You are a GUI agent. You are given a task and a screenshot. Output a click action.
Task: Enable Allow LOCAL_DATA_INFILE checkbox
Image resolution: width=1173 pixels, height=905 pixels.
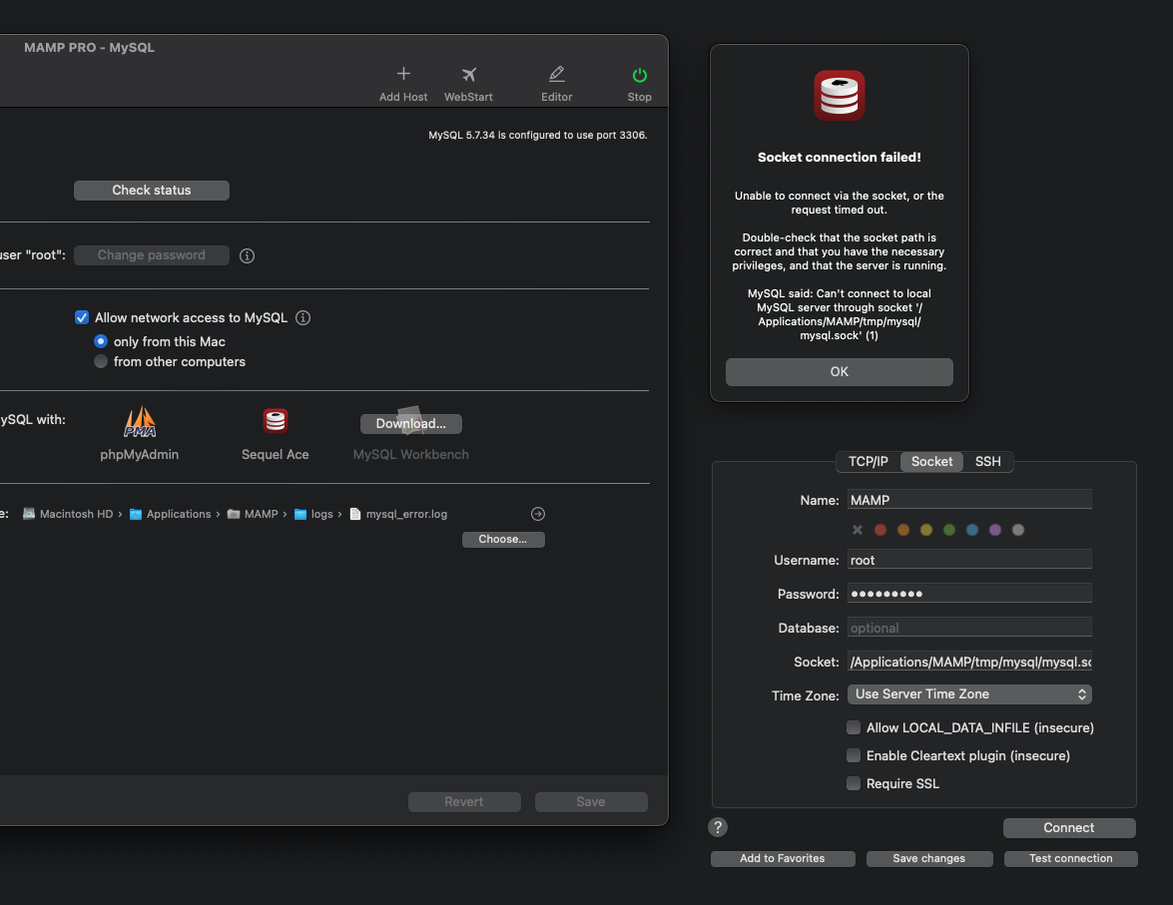coord(854,727)
